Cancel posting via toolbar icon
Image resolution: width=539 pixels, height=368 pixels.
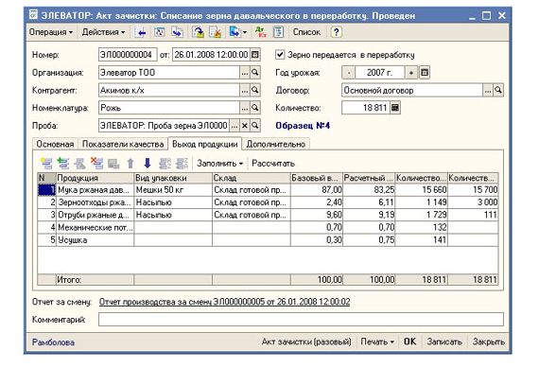(216, 32)
